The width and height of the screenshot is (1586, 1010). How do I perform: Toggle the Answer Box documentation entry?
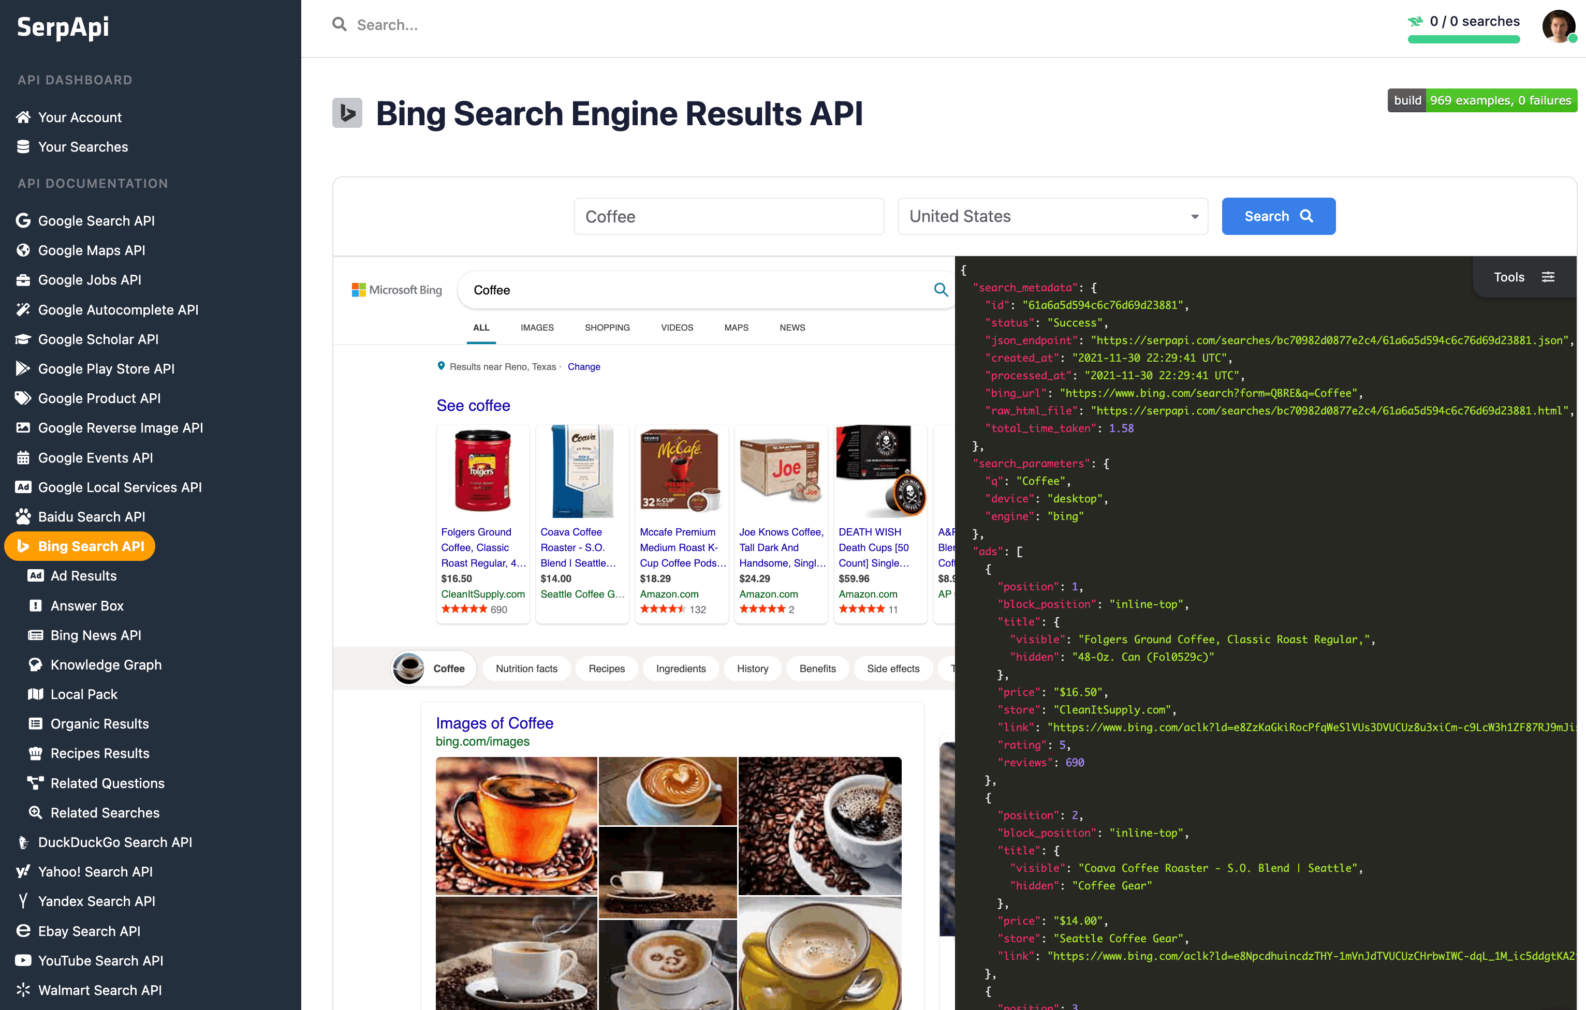pos(87,605)
